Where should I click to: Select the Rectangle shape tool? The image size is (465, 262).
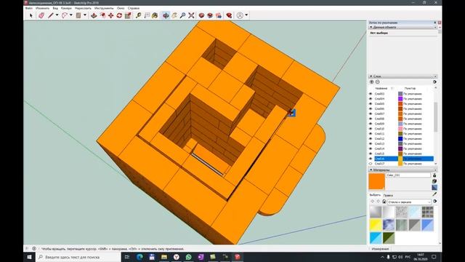tap(78, 15)
